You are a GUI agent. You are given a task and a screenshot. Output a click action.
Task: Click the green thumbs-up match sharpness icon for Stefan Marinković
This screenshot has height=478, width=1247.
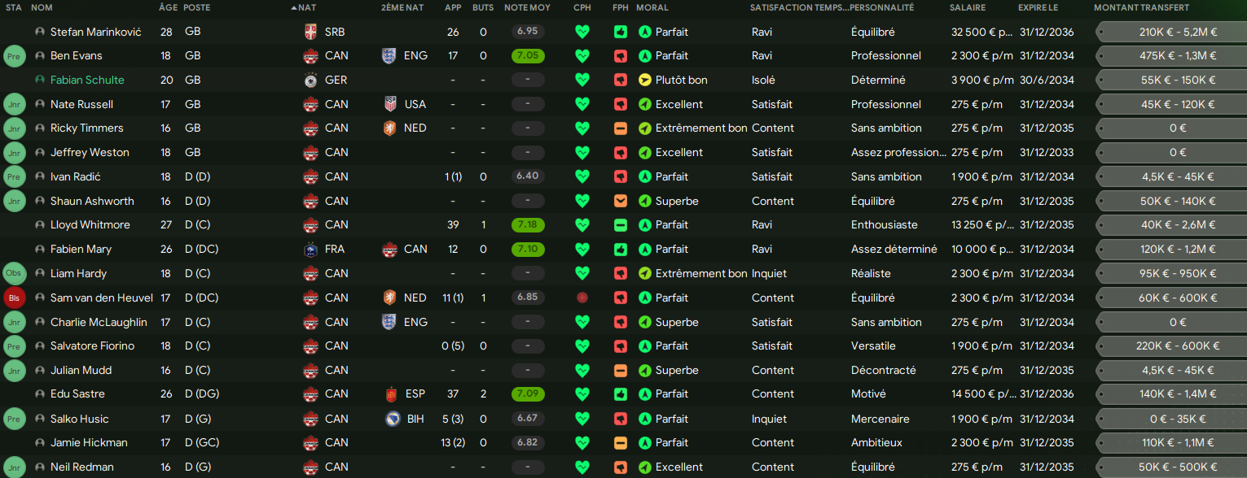click(x=621, y=32)
